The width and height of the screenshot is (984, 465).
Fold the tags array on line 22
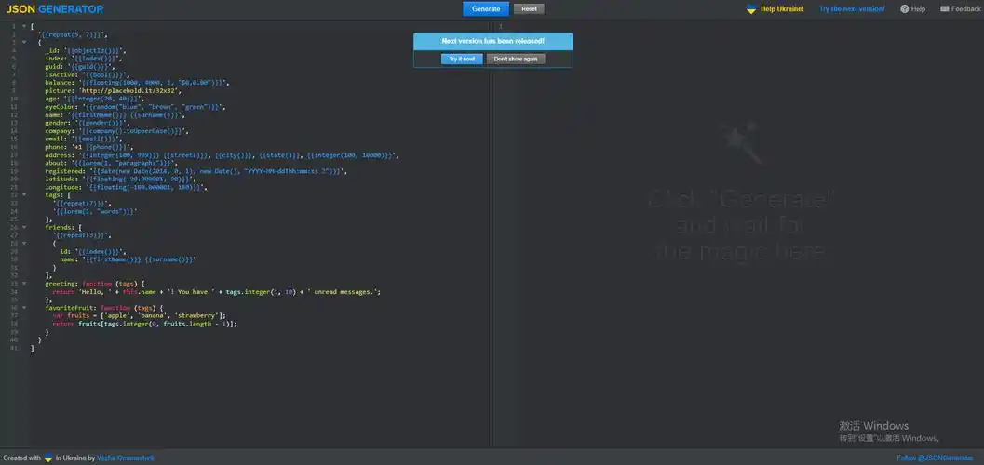point(25,196)
